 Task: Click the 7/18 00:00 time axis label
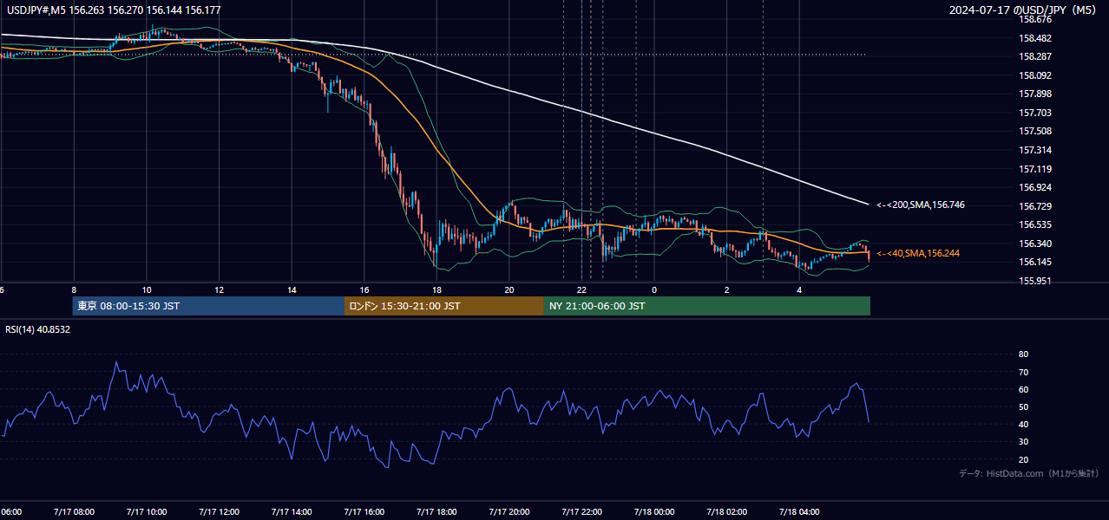point(654,511)
